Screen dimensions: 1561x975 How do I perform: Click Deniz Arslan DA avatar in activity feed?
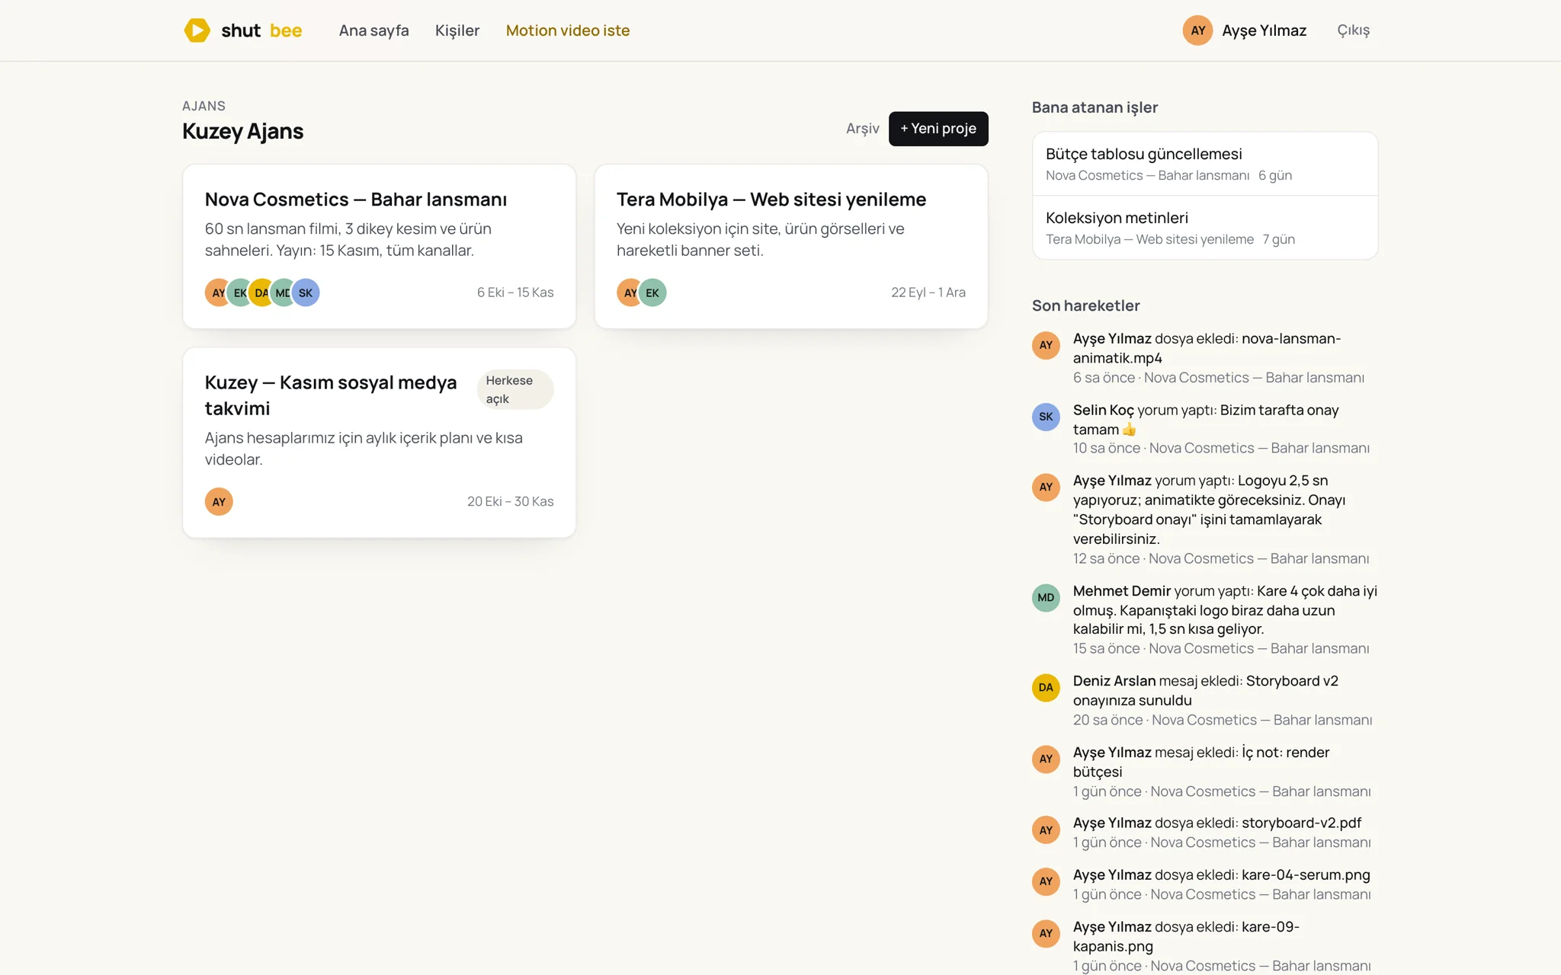click(x=1046, y=688)
